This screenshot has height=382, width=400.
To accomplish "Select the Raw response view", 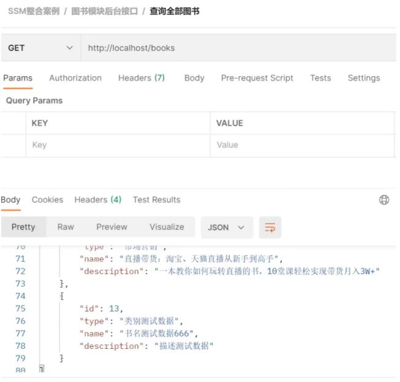I will point(66,227).
